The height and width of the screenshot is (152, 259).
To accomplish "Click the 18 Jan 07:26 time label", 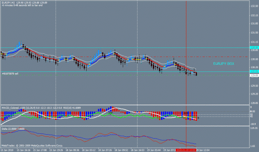I will click(x=105, y=150).
